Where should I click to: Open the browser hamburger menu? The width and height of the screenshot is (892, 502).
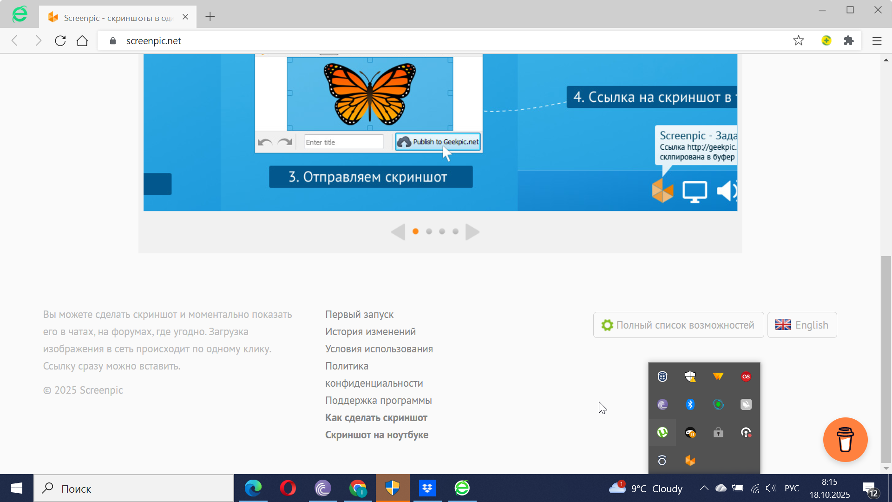coord(877,40)
